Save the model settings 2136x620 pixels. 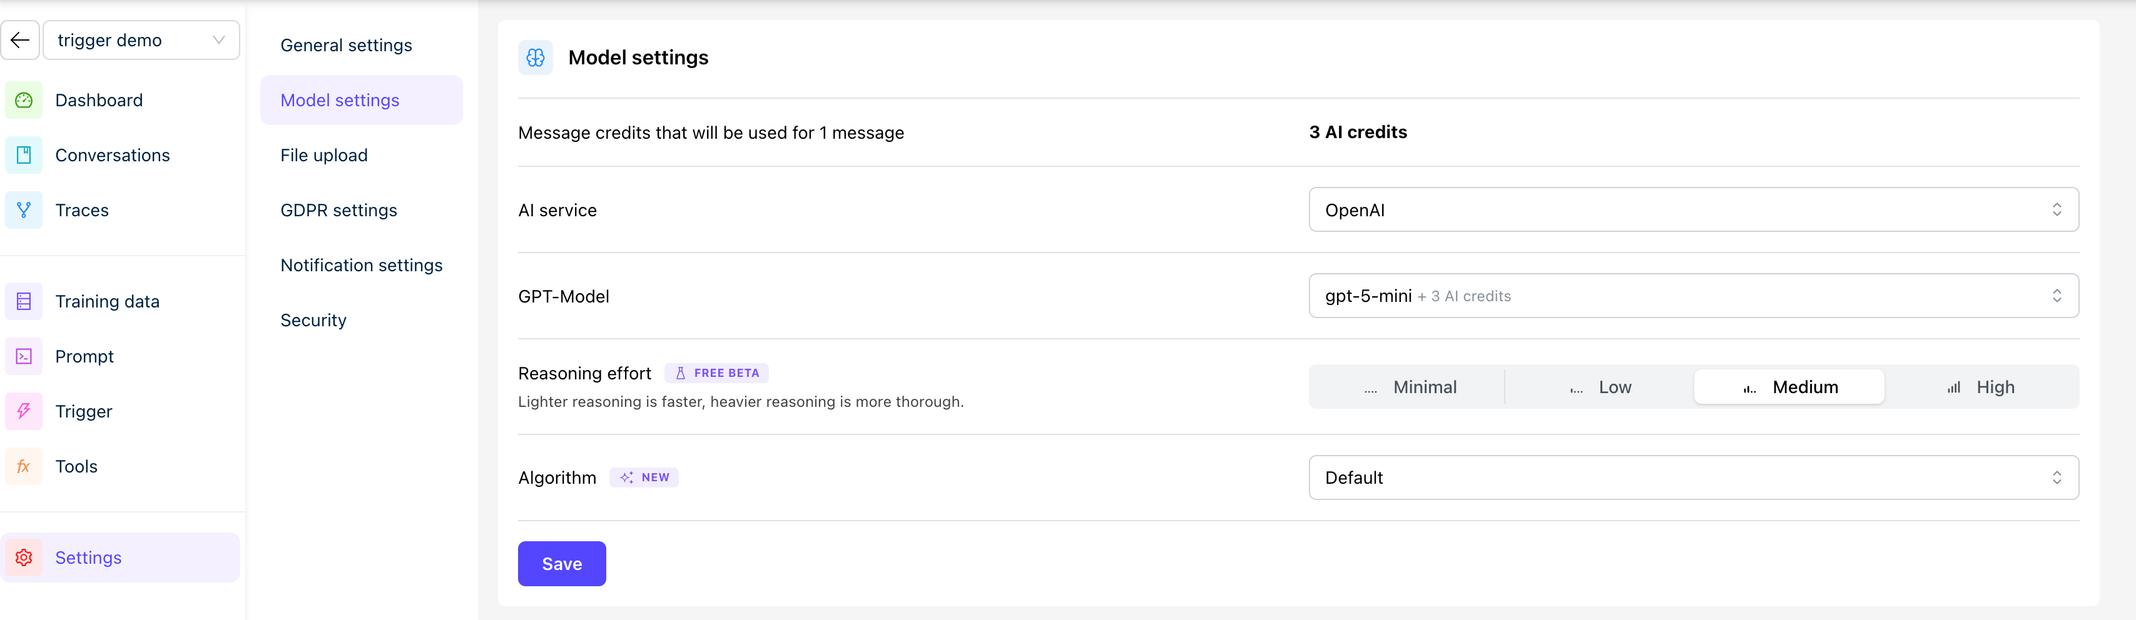click(561, 564)
